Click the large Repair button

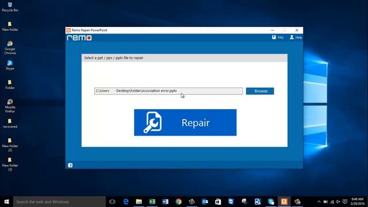tap(185, 122)
